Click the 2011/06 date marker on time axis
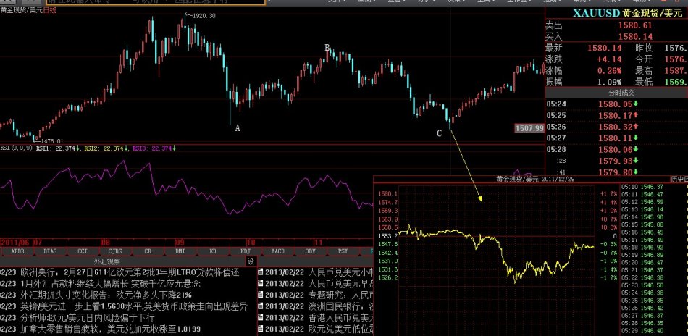Screen dimensions: 688x336 pyautogui.click(x=16, y=242)
